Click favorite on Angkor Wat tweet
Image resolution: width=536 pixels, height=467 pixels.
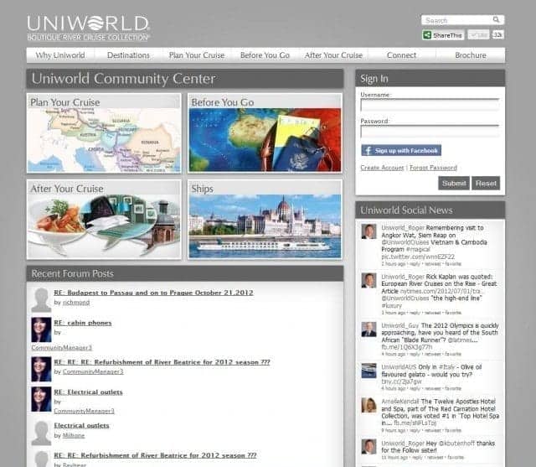coord(453,264)
